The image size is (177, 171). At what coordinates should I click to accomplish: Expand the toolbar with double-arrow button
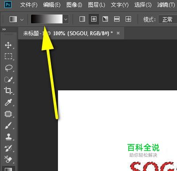[x=4, y=30]
